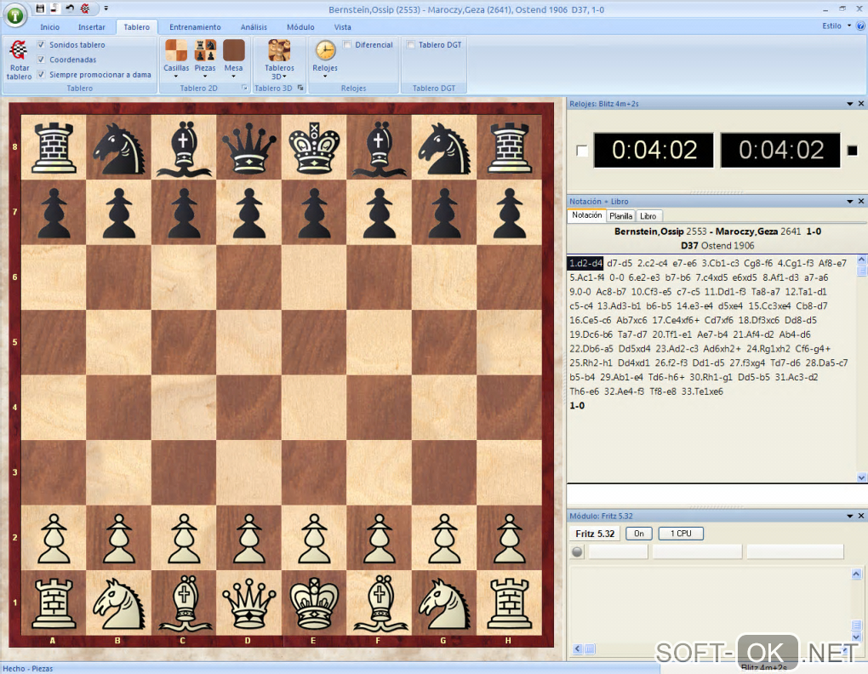Screen dimensions: 868x674
Task: Toggle Siempre promocionar a dama
Action: pos(41,74)
